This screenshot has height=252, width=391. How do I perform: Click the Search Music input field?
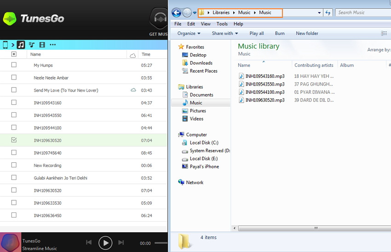[363, 12]
